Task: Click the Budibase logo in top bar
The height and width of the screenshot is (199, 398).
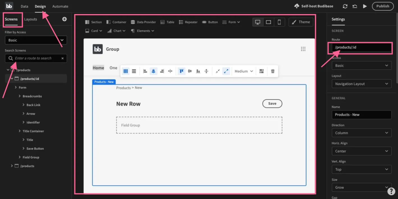Action: point(9,6)
